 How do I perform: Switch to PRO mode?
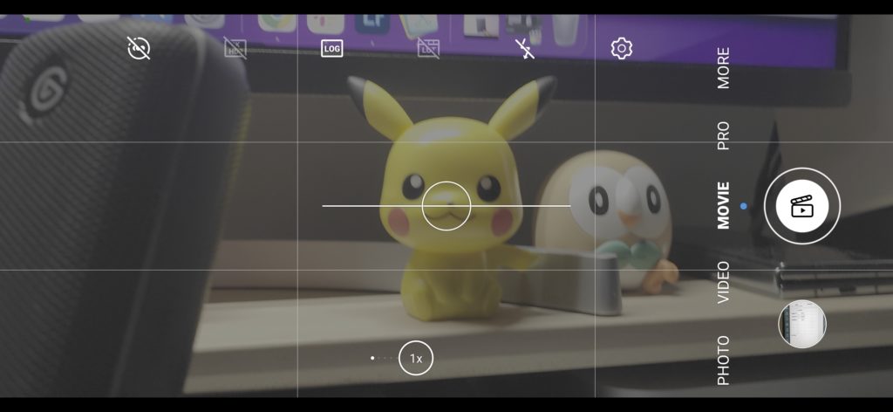click(x=723, y=135)
